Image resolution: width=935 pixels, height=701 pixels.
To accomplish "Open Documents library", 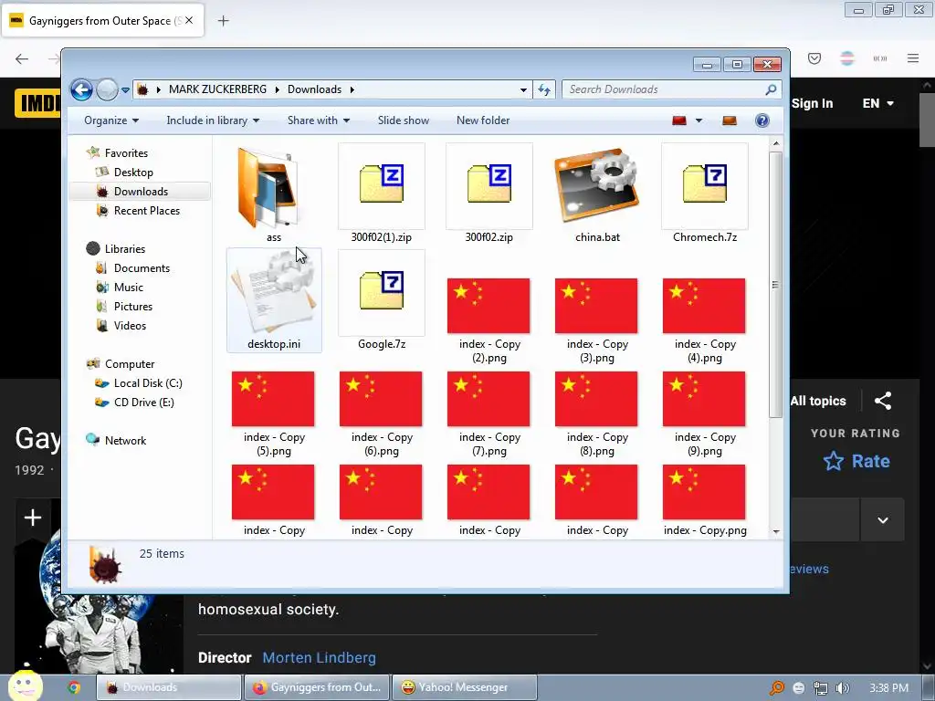I will click(142, 268).
